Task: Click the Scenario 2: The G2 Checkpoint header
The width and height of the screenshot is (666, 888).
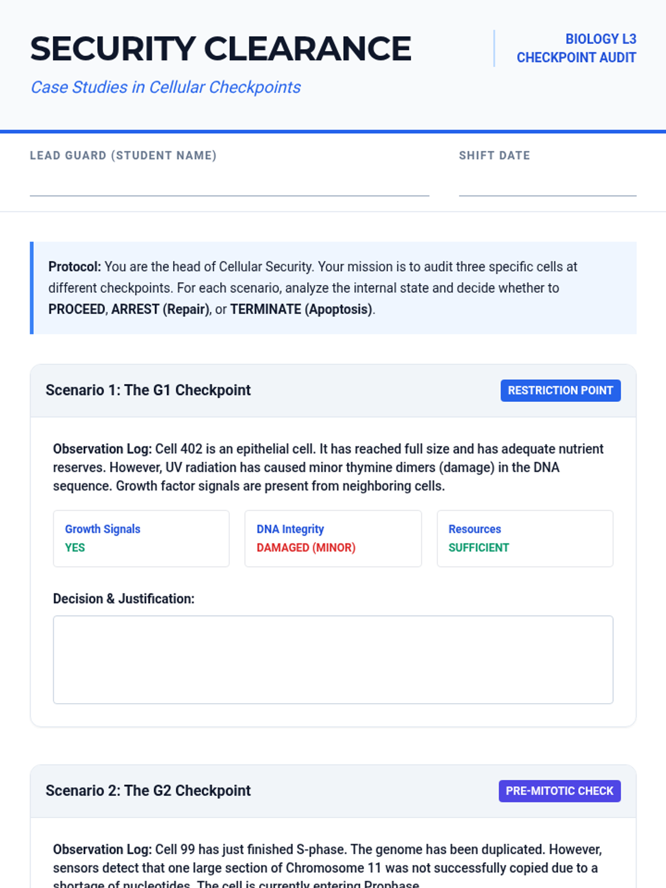Action: [x=148, y=790]
